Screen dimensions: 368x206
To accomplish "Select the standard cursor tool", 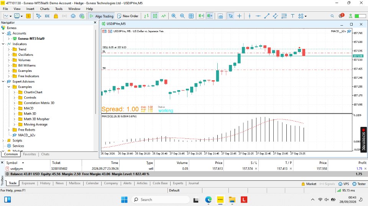I will (231, 16).
